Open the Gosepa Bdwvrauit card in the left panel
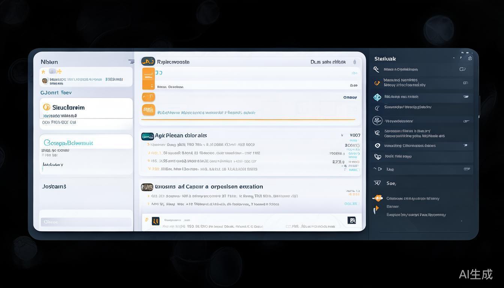 (x=68, y=143)
